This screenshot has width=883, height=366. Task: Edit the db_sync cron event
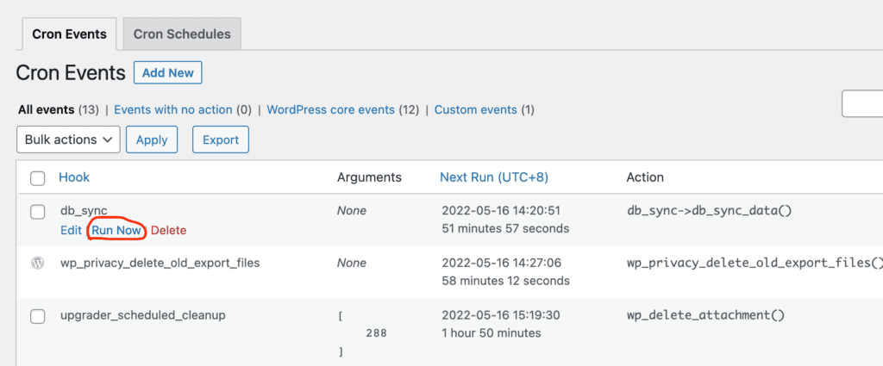tap(71, 230)
